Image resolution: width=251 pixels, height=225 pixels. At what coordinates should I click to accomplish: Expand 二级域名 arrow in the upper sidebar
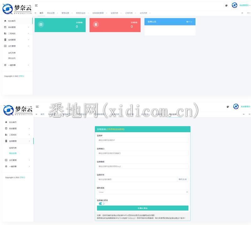point(28,34)
